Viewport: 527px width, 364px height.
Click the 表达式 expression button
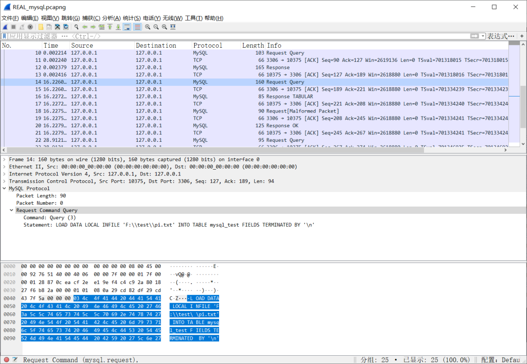501,36
